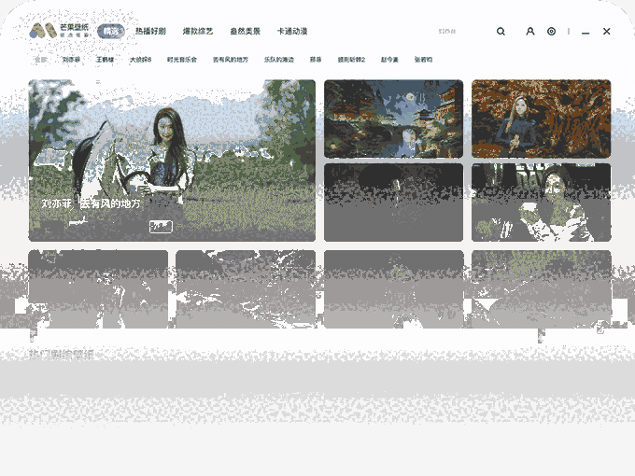The height and width of the screenshot is (476, 635).
Task: Open the circular settings icon
Action: (551, 31)
